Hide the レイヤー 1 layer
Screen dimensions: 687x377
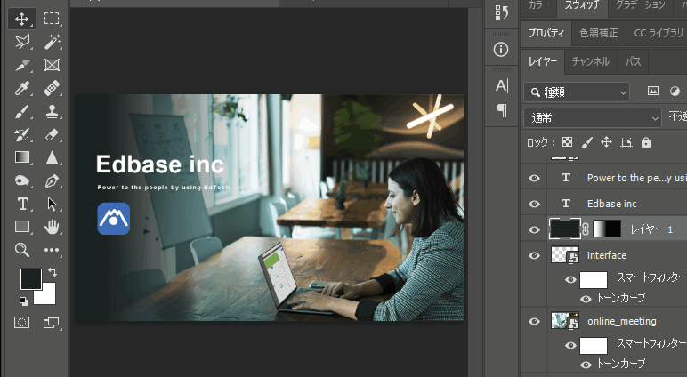534,229
